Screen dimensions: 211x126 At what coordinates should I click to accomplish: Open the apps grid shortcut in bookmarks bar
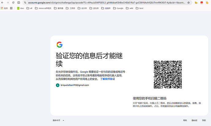point(4,8)
